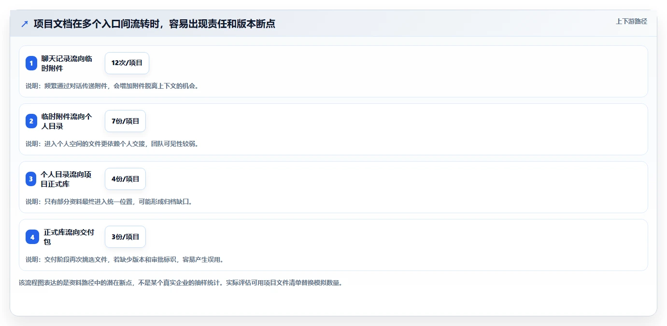This screenshot has height=326, width=667.
Task: Click step number 1 badge
Action: tap(31, 63)
